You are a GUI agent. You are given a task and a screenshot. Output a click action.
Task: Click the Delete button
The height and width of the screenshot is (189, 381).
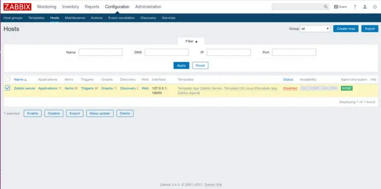(x=125, y=113)
